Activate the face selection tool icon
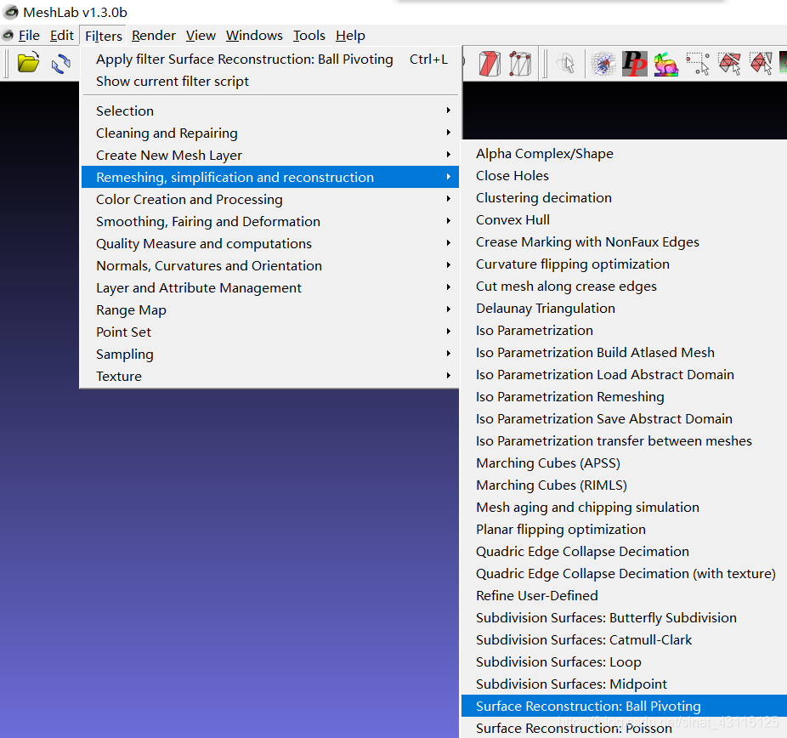 click(x=728, y=63)
